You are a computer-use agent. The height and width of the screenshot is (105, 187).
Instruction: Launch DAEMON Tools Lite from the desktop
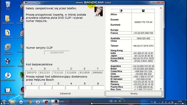8,76
